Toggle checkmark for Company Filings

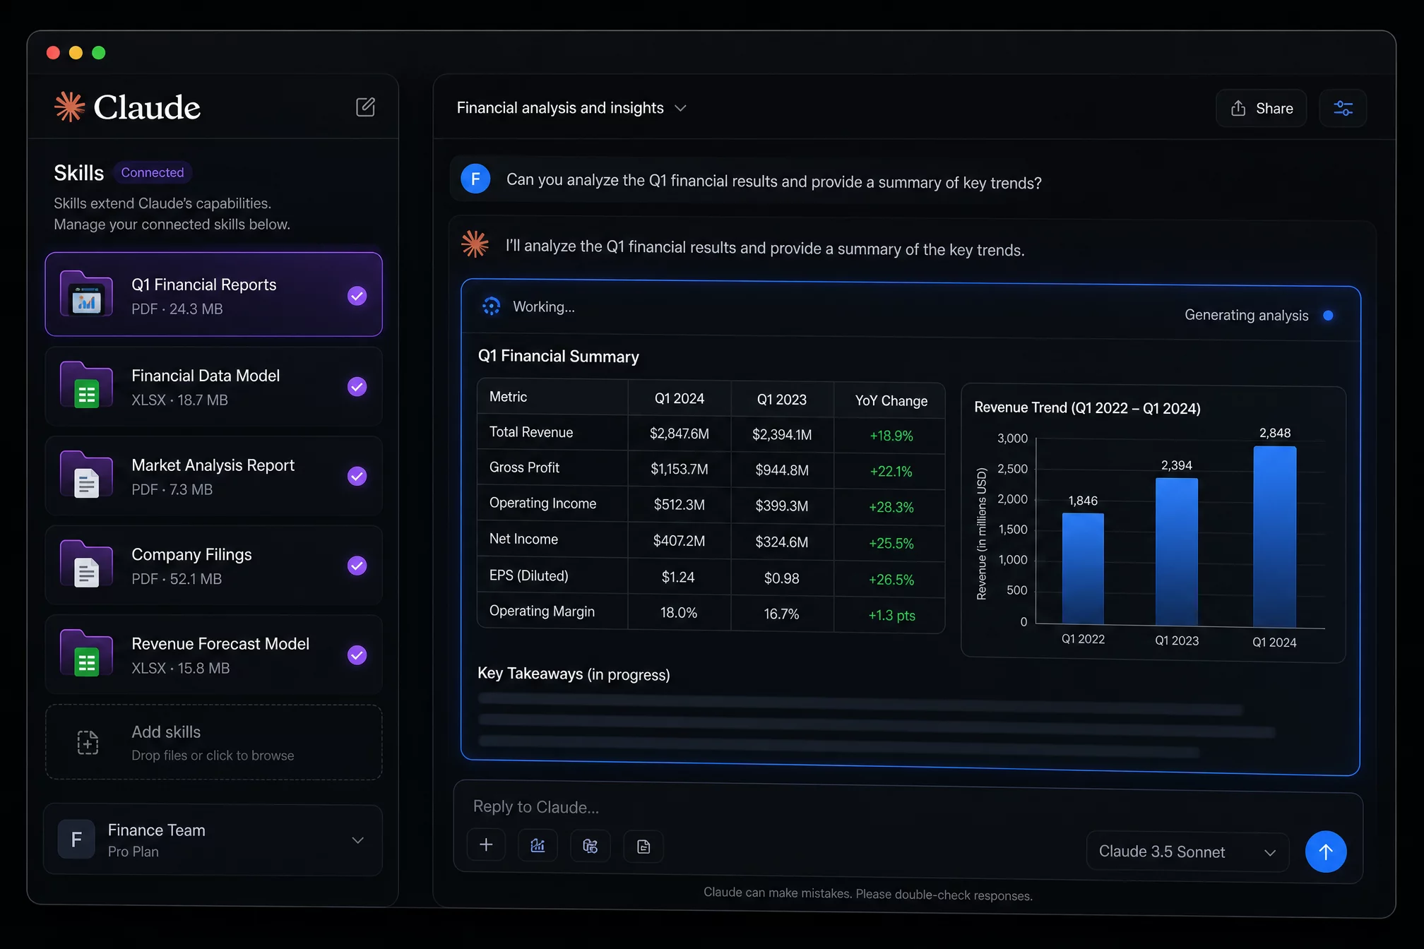pos(357,566)
